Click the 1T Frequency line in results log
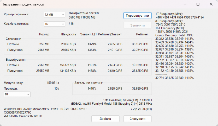This screenshot has width=218, height=126. click(x=169, y=14)
